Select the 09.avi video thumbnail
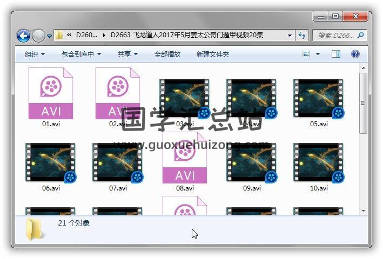This screenshot has height=259, width=383. pos(251,162)
